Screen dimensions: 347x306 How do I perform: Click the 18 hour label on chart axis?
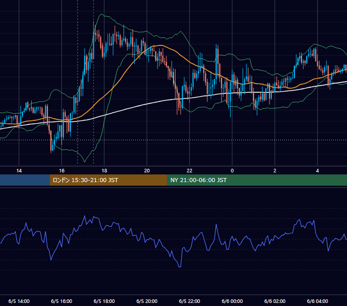coord(104,171)
